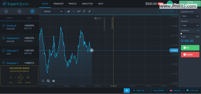Switch to the Deals tab

pos(29,18)
